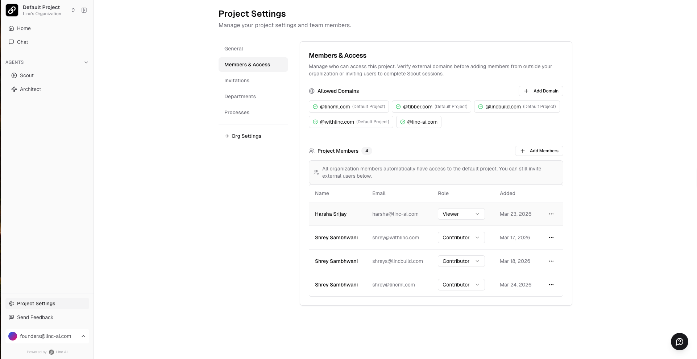The width and height of the screenshot is (697, 359).
Task: Collapse the sidebar using the panel icon
Action: pos(84,10)
